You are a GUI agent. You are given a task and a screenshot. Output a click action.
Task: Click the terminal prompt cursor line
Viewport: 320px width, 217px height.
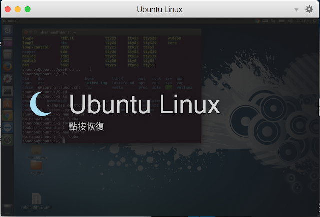(44, 141)
